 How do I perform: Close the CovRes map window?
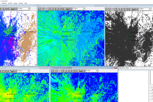116,68
